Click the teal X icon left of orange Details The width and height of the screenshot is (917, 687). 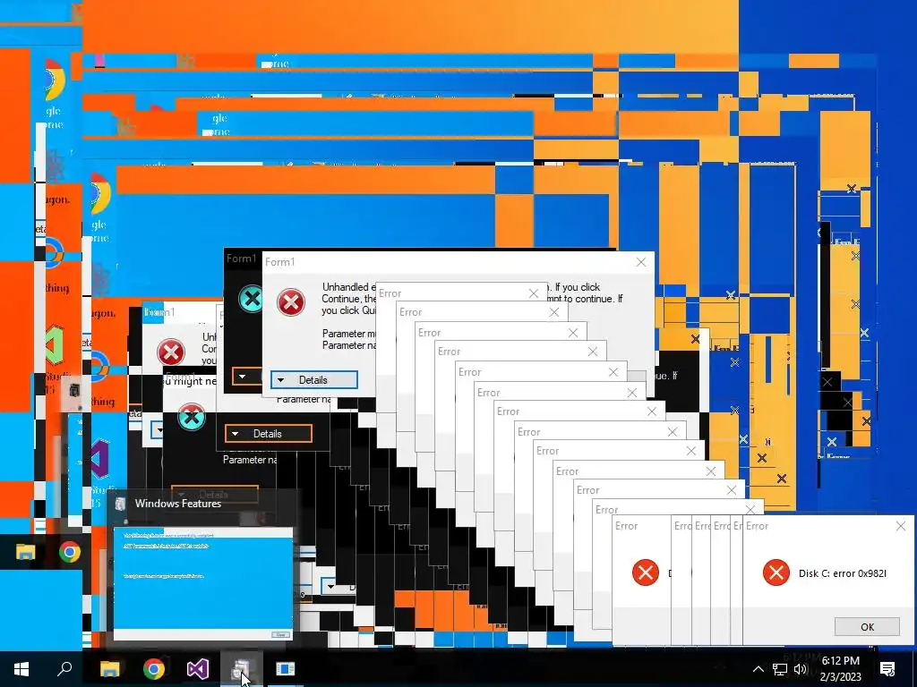click(192, 417)
